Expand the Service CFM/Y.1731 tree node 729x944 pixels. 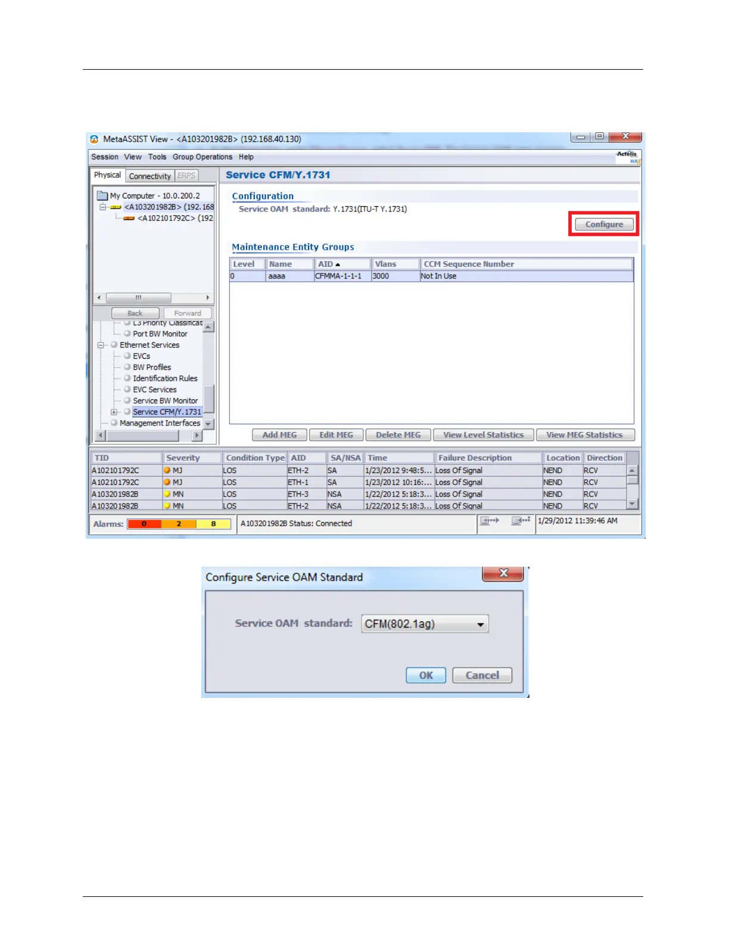[x=114, y=412]
